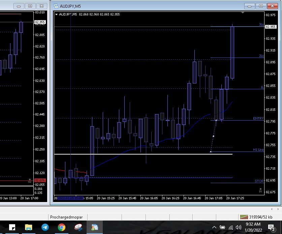Screen dimensions: 282x234
Task: Click the STOP level label
Action: coord(259,181)
